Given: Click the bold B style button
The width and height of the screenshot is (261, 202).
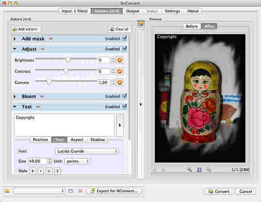Looking at the screenshot, I should [x=33, y=171].
